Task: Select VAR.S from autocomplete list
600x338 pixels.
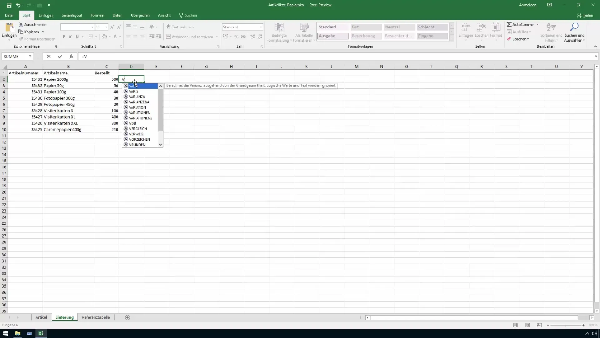Action: (140, 91)
